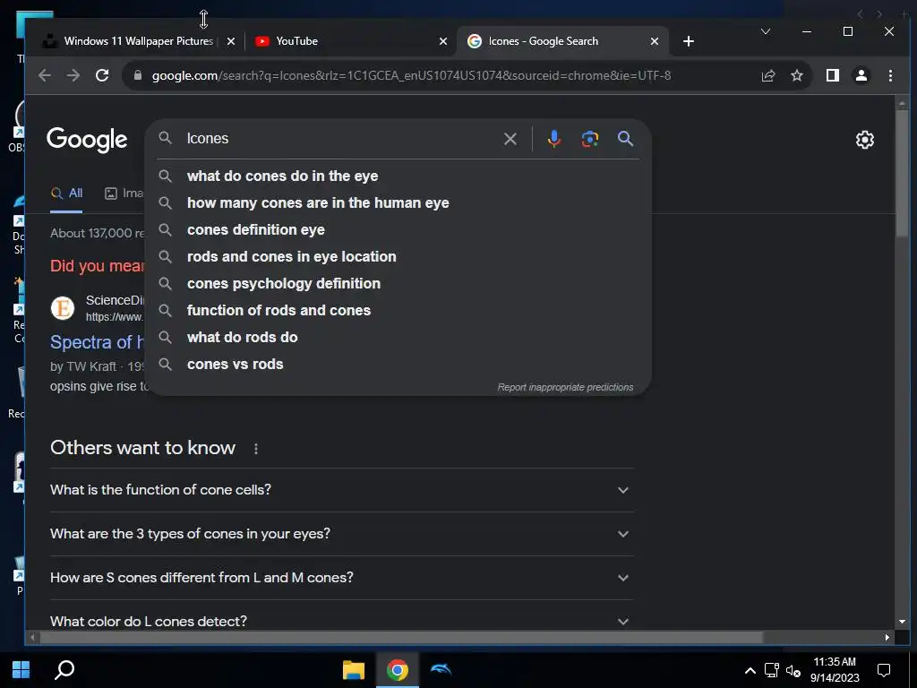The height and width of the screenshot is (688, 917).
Task: Open the 'Others want to know' options dots
Action: point(255,449)
